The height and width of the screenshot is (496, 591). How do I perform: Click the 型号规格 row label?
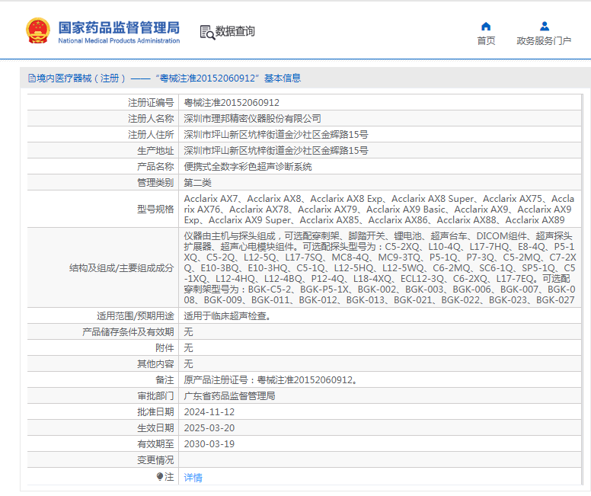pos(155,210)
